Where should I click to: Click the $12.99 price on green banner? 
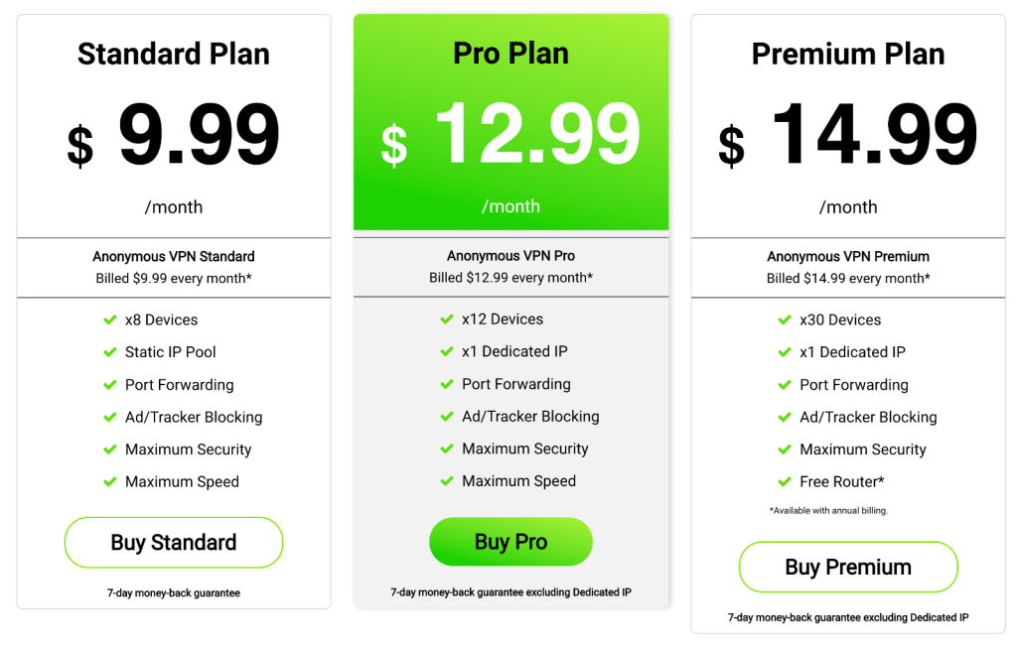click(x=511, y=134)
